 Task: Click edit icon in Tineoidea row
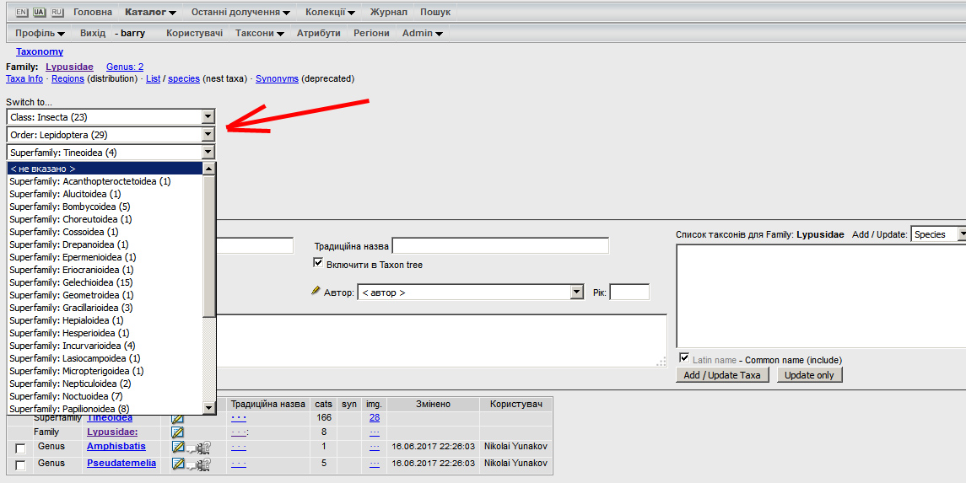(x=177, y=418)
